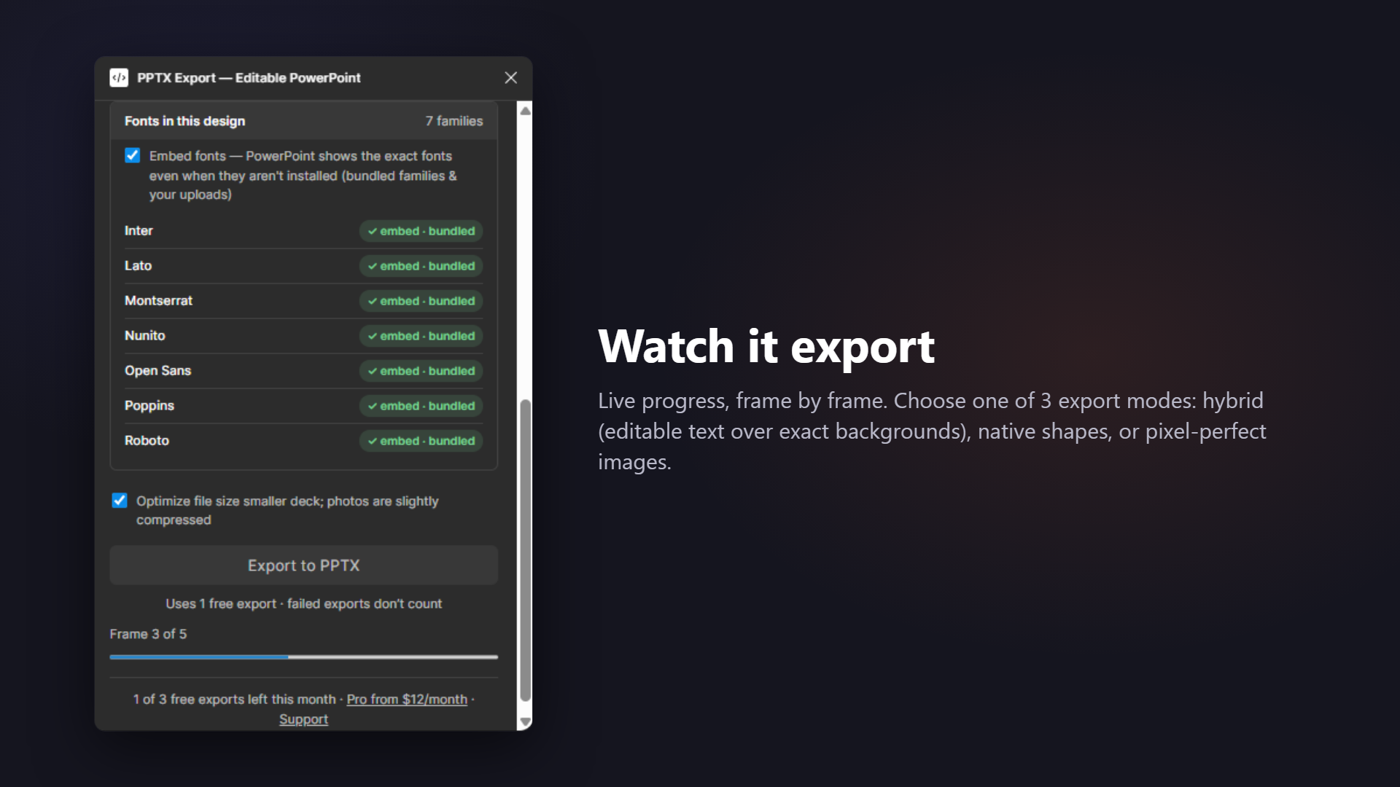
Task: Click the 7 families count label
Action: pyautogui.click(x=454, y=121)
